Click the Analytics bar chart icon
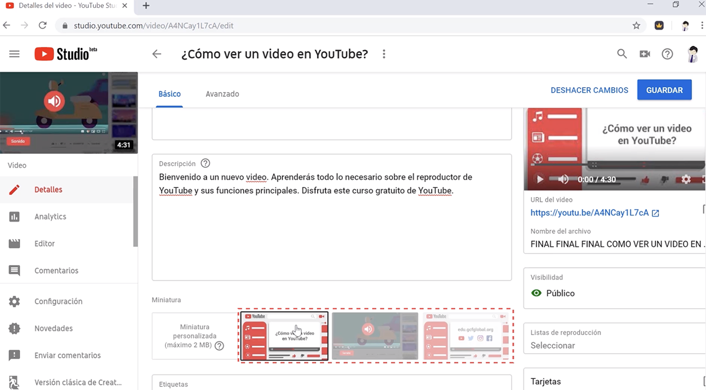This screenshot has width=706, height=390. pyautogui.click(x=14, y=217)
